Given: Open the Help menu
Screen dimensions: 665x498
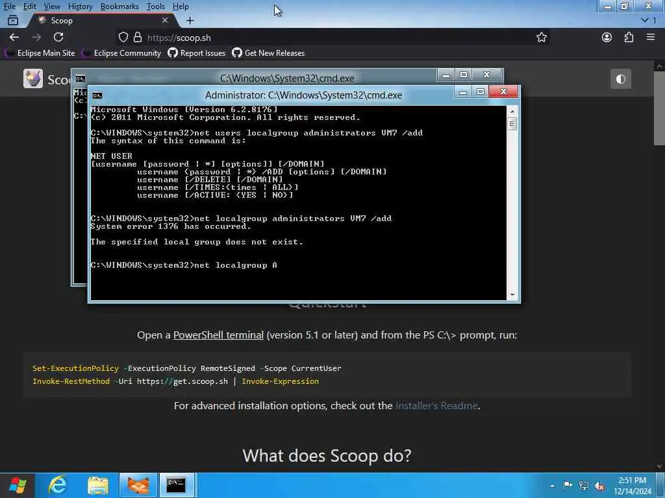Looking at the screenshot, I should [x=181, y=6].
